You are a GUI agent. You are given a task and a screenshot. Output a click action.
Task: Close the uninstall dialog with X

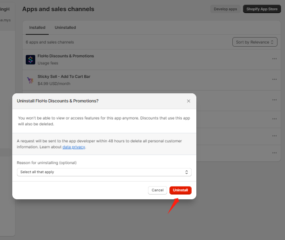188,101
